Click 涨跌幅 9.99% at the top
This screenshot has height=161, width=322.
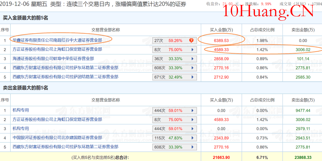tap(258, 4)
